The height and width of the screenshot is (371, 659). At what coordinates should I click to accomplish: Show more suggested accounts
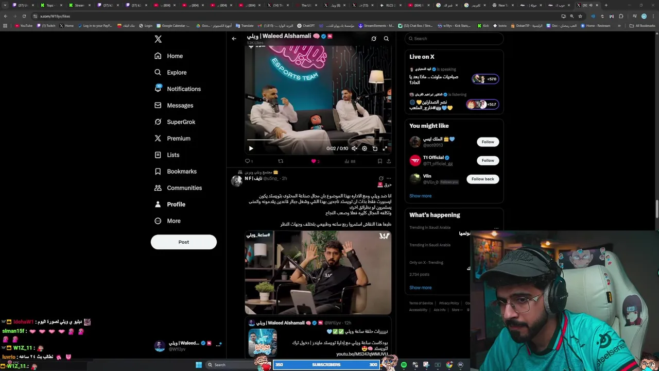tap(421, 196)
